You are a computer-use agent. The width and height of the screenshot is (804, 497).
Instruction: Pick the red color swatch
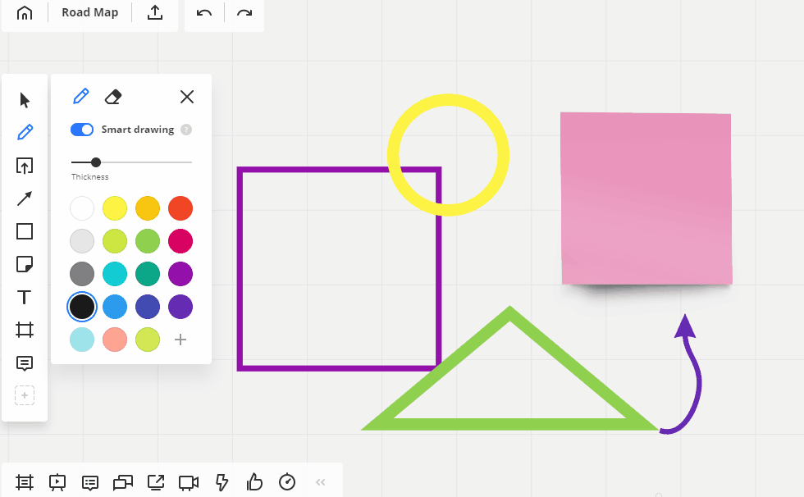pos(180,208)
